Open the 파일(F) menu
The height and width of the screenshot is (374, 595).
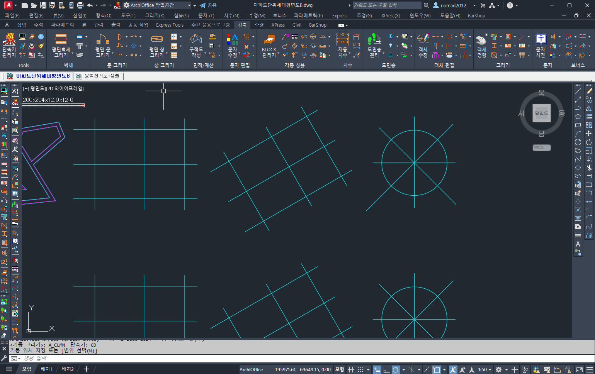12,15
